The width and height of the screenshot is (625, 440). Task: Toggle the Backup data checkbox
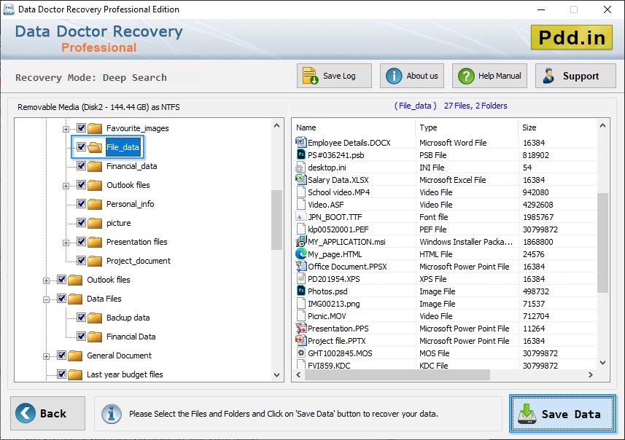tap(81, 317)
